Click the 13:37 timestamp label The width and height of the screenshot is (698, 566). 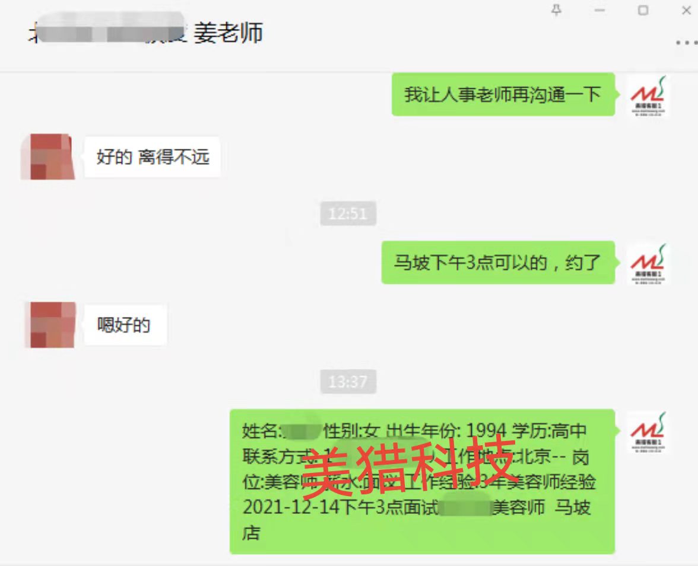point(348,382)
